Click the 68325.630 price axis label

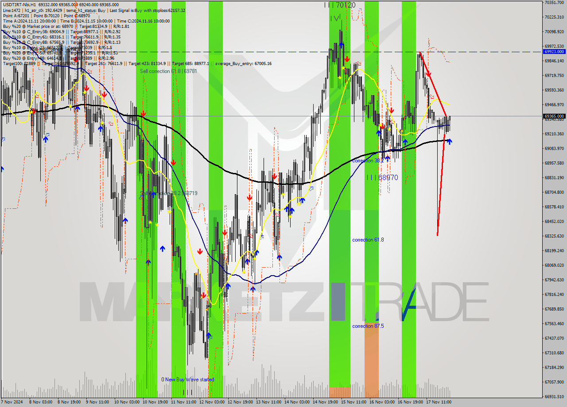point(554,236)
